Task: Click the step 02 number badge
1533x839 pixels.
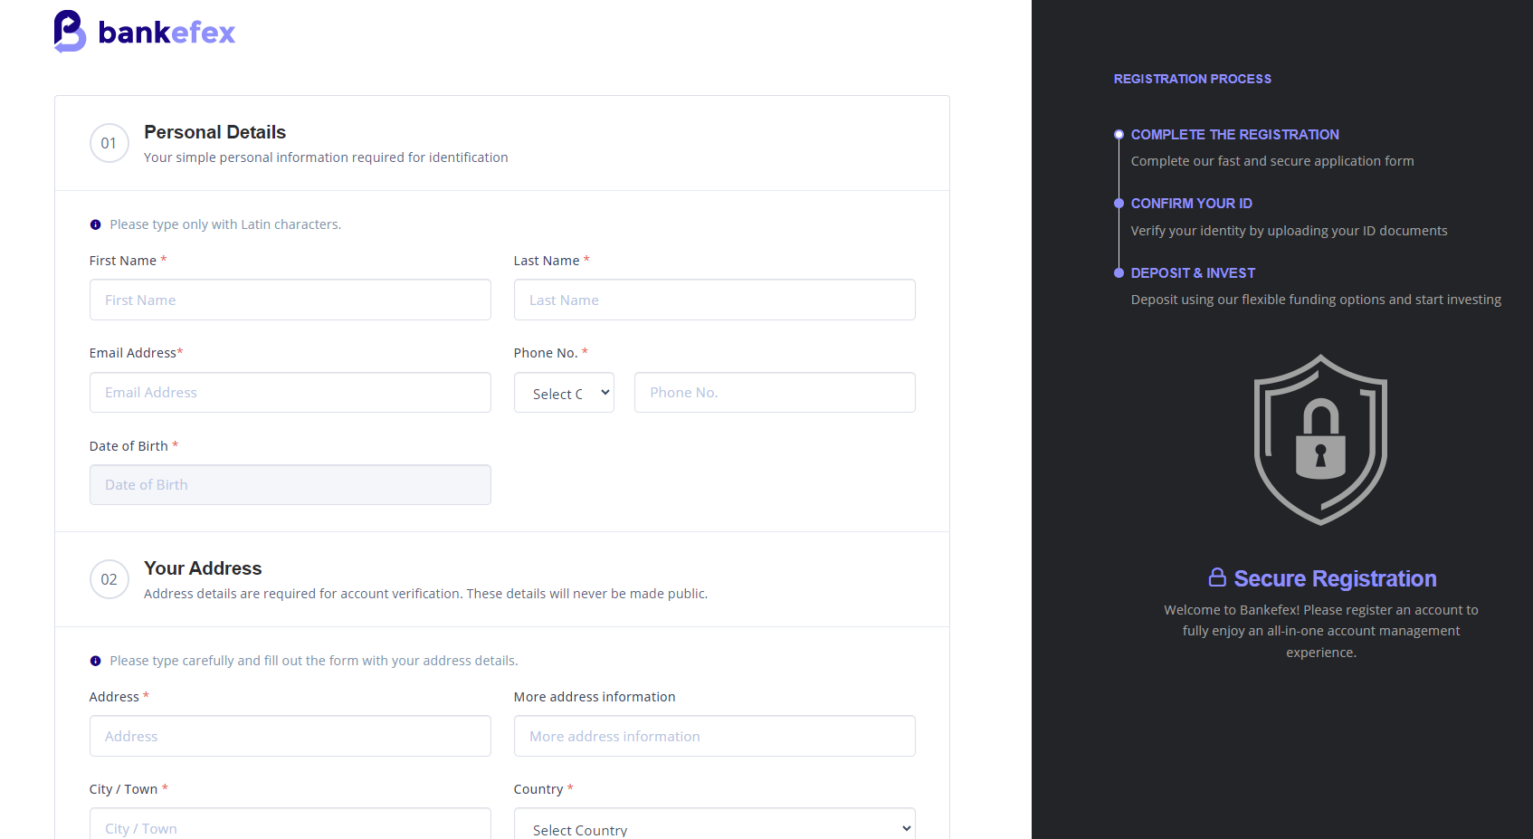Action: click(109, 579)
